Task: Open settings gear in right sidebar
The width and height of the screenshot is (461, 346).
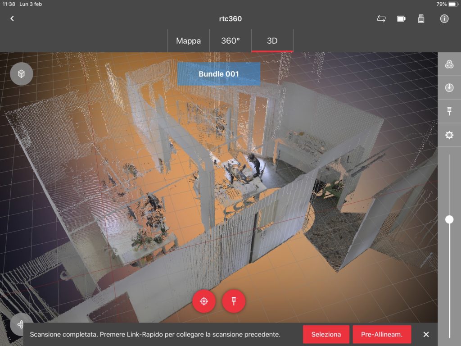Action: 449,135
